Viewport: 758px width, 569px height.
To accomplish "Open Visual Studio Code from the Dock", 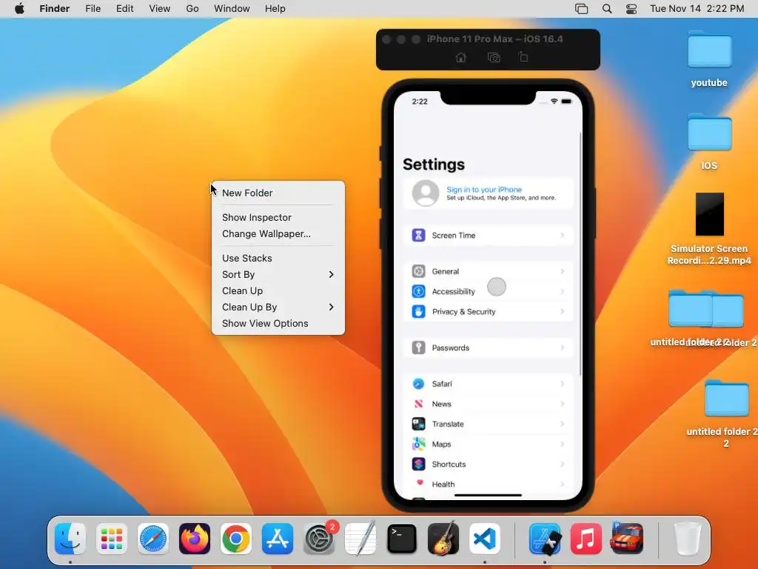I will click(x=485, y=539).
